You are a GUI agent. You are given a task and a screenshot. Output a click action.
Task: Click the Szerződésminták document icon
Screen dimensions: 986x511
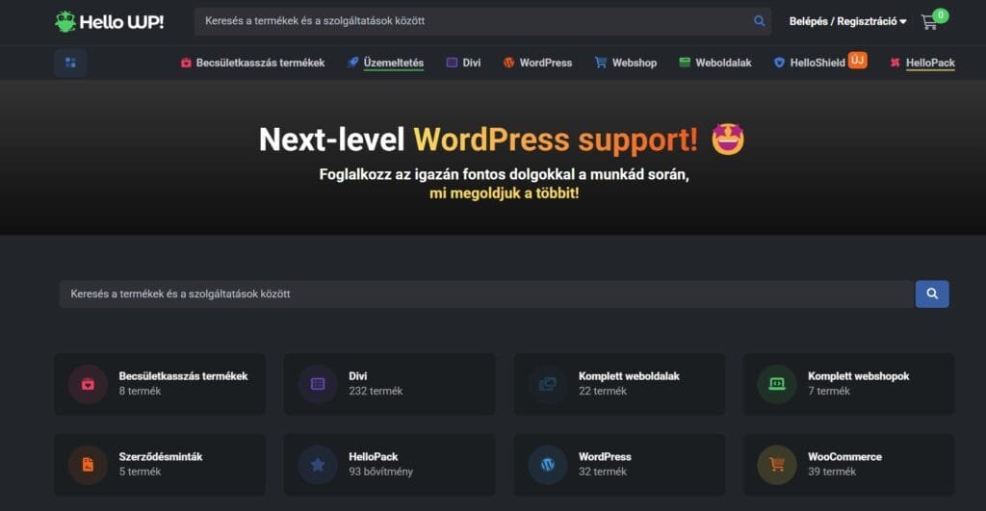(88, 465)
